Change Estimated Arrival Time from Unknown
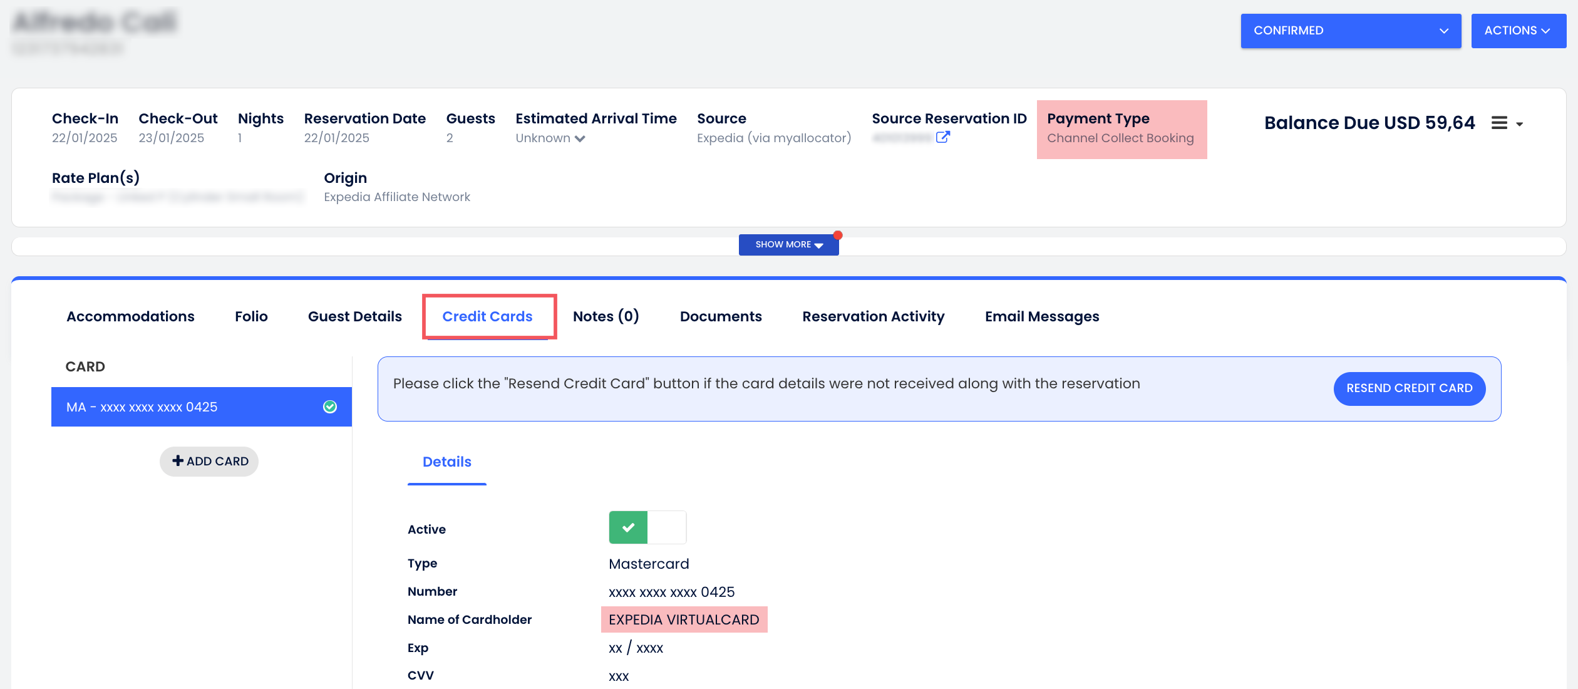1578x689 pixels. [x=550, y=138]
